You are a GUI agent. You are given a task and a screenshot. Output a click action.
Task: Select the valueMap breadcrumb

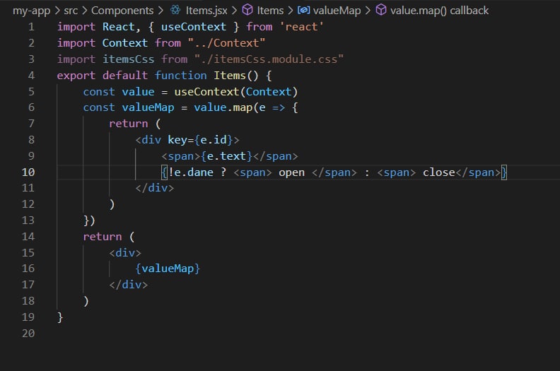(337, 11)
